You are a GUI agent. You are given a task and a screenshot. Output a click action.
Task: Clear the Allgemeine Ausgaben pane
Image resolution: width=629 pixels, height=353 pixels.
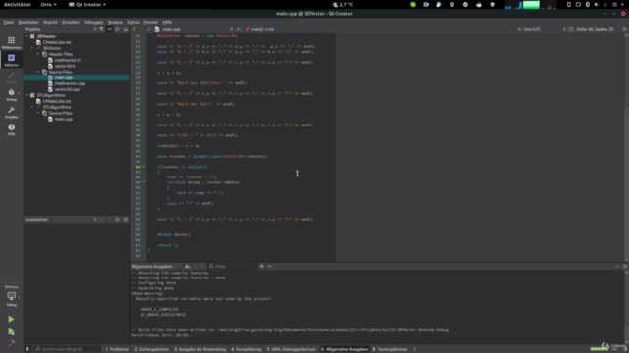(188, 266)
